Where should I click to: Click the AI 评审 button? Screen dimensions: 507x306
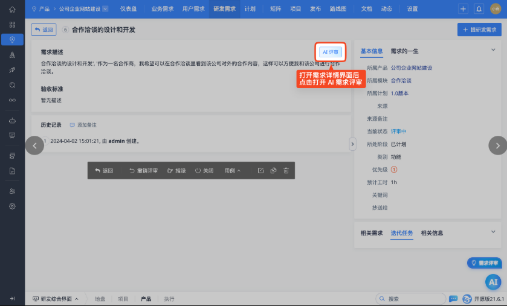pos(331,52)
